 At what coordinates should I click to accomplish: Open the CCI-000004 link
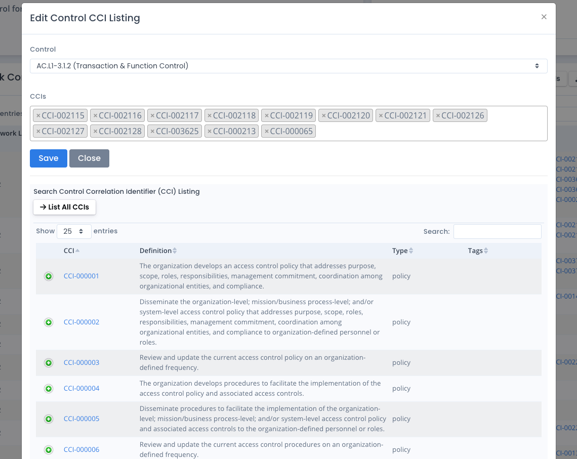click(81, 388)
